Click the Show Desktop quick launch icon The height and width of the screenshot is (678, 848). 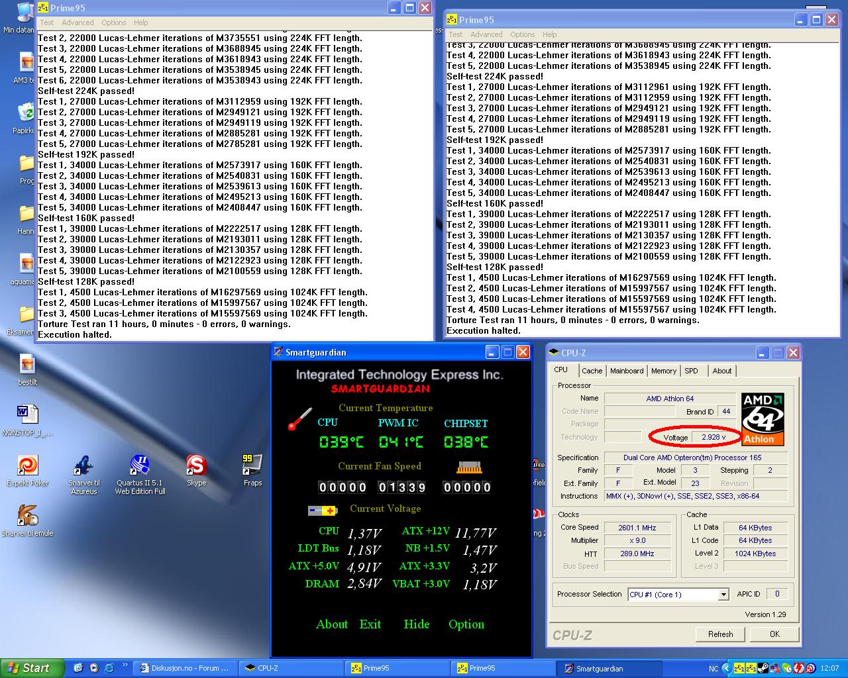78,668
